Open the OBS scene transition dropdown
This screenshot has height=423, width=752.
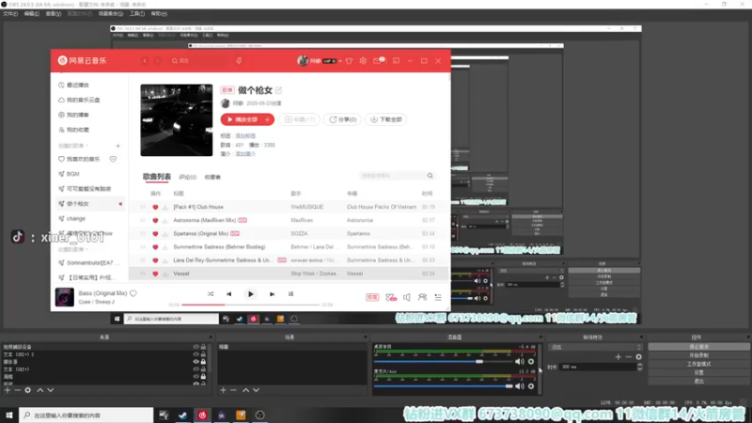(596, 347)
